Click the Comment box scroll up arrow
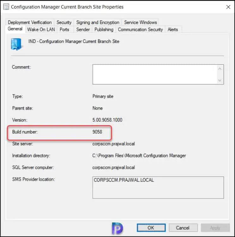 pos(220,69)
